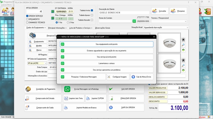Click the webcam icon beside the top photo
This screenshot has width=213, height=119.
[x=183, y=39]
